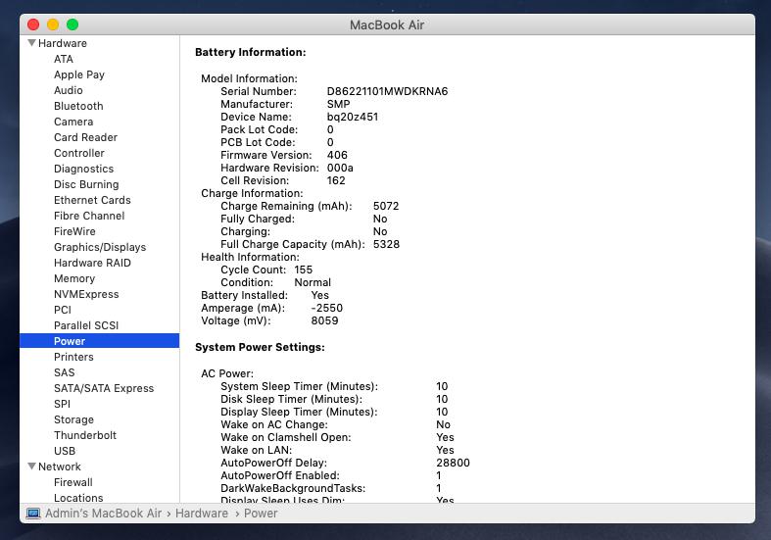Screen dimensions: 771x540
Task: Click the MacBook computer icon in path bar
Action: (32, 514)
